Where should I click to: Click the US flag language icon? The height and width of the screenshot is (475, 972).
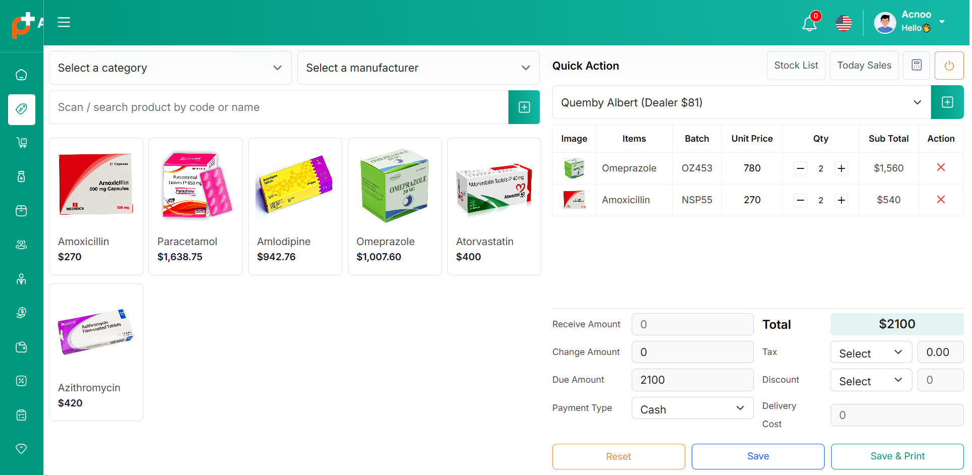pos(843,23)
